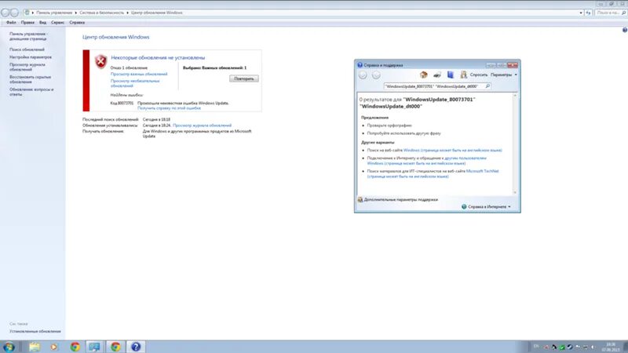Expand breadcrumb arrow after Панель управления

coord(75,13)
